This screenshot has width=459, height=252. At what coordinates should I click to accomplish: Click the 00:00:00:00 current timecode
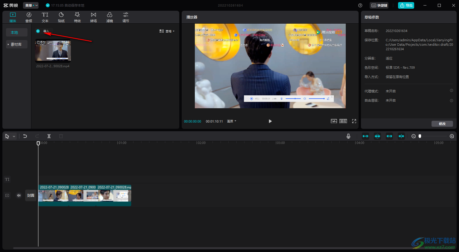tap(192, 121)
